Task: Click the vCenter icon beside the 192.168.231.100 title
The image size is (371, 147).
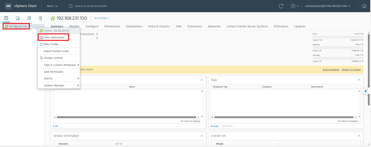Action: point(53,18)
